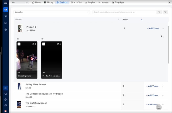Switch to the Library tab
Screen dimensions: 172x113
49,2
